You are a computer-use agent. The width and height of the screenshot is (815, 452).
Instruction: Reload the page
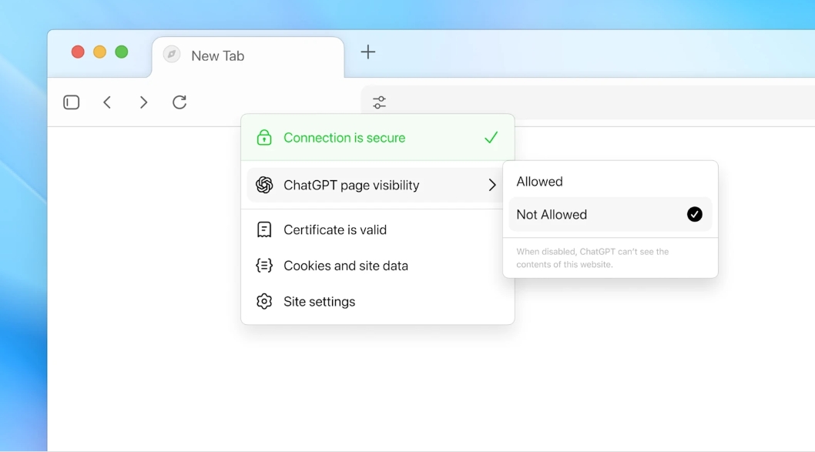click(x=179, y=102)
